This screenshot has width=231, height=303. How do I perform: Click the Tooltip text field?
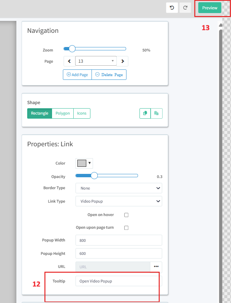tap(119, 281)
